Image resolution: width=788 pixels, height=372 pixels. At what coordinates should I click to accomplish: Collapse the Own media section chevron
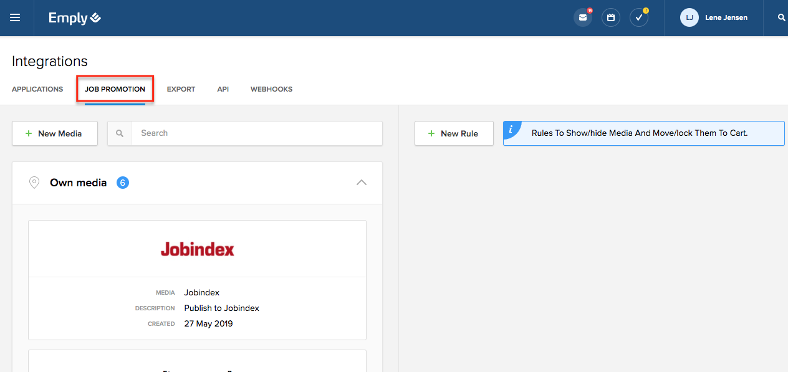[362, 183]
